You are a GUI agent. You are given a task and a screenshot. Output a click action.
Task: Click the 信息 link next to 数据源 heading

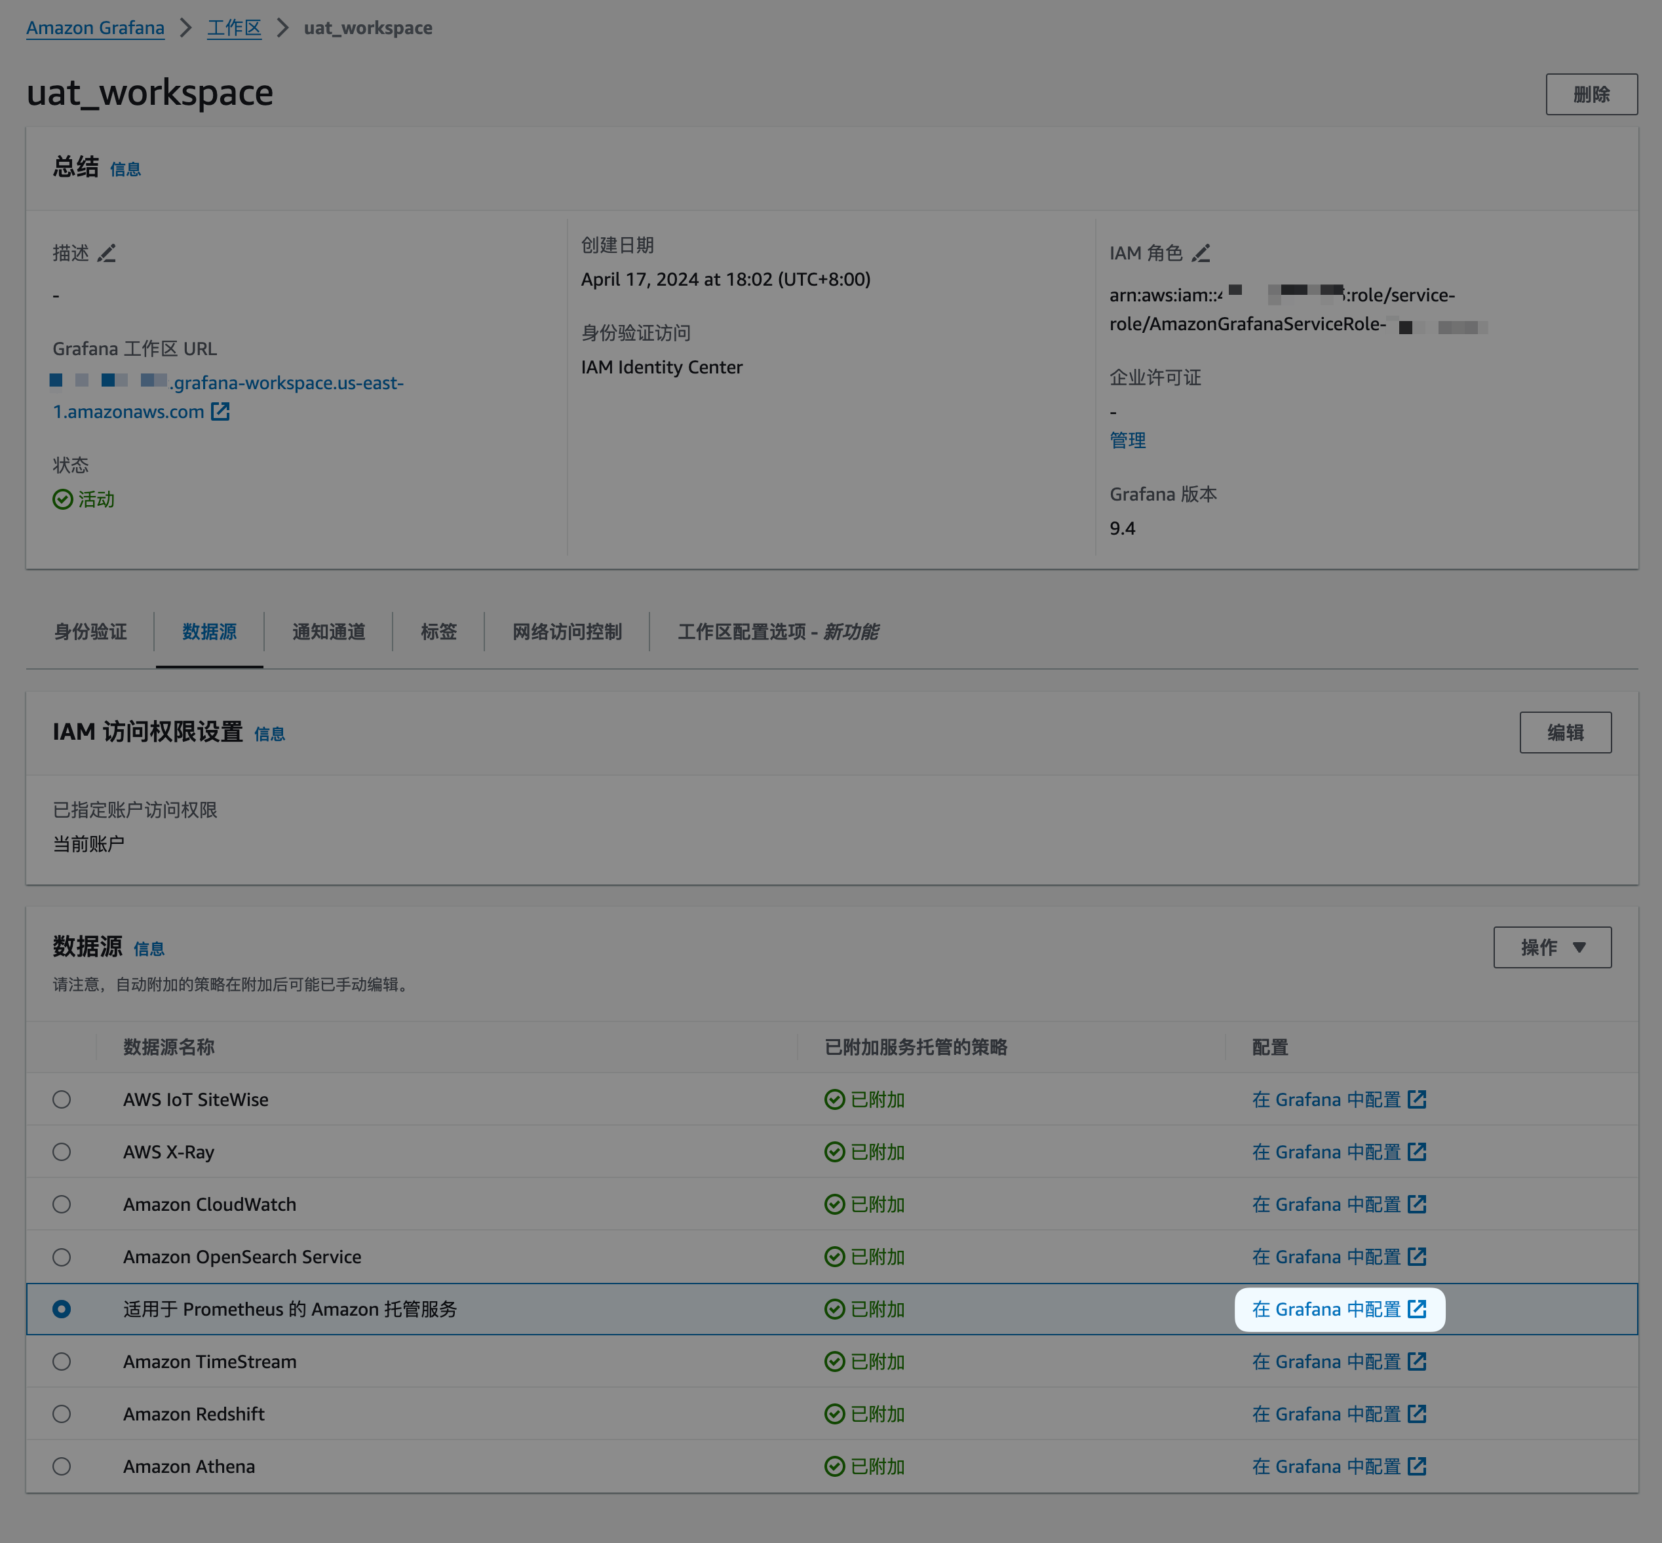tap(149, 949)
